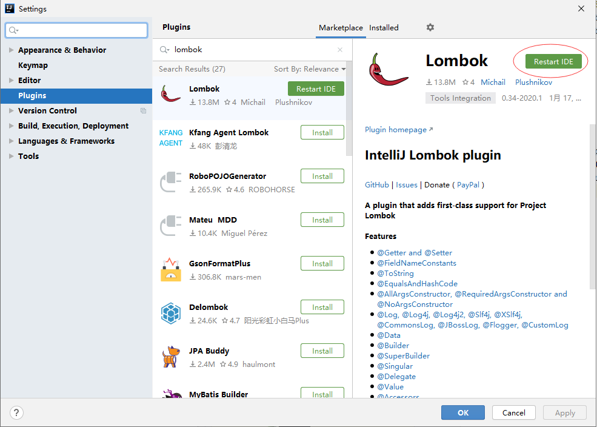The height and width of the screenshot is (427, 597).
Task: Click the OK button
Action: [463, 412]
